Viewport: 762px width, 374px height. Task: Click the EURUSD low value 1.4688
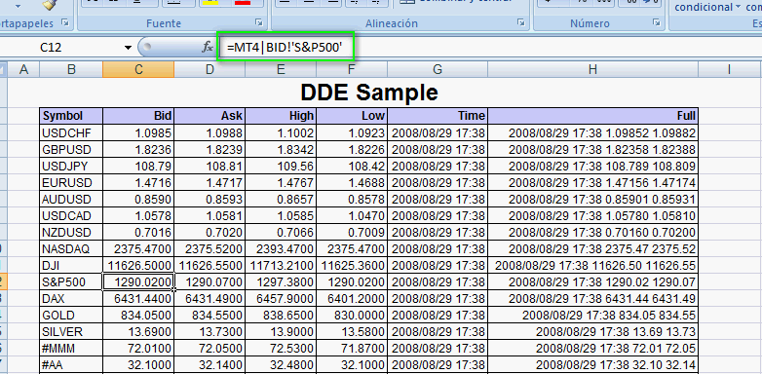coord(352,183)
